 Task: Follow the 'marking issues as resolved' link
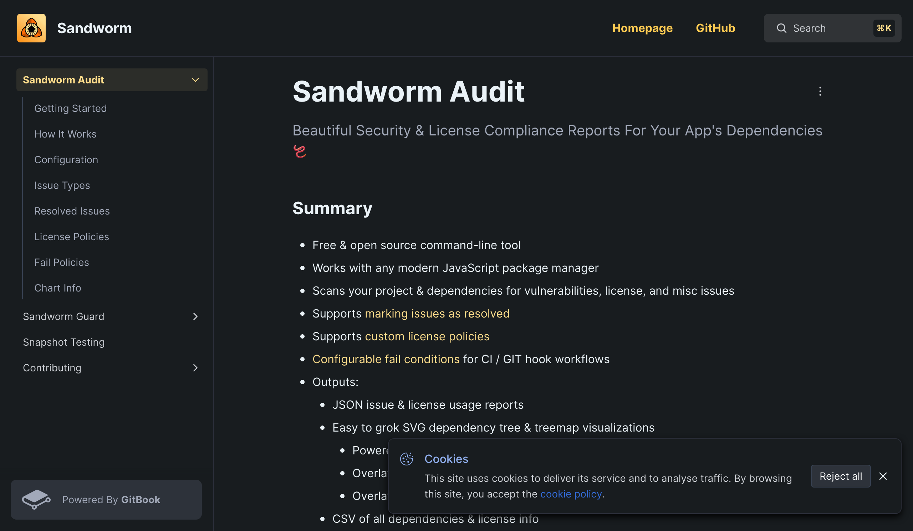[437, 314]
